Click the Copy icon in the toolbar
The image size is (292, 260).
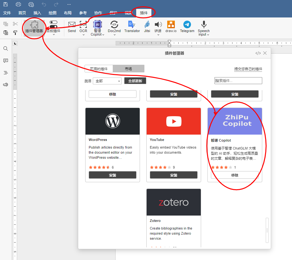(6, 24)
